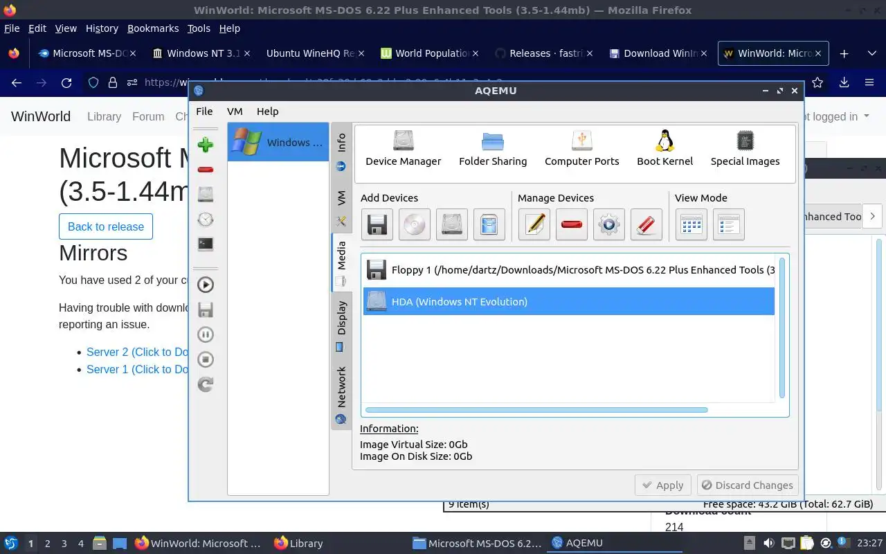This screenshot has width=886, height=554.
Task: Click the red minus icon under Manage Devices
Action: click(572, 224)
